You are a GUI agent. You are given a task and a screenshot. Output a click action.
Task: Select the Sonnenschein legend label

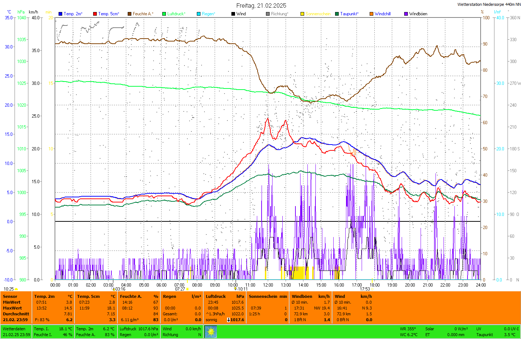click(318, 14)
